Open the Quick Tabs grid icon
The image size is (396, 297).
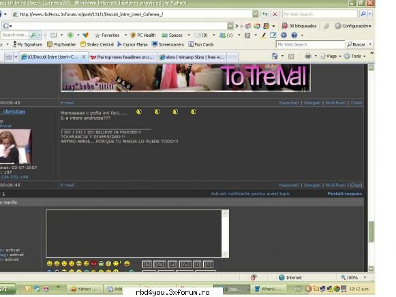pos(8,57)
